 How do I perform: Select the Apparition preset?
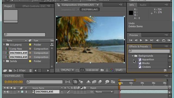tap(148, 59)
